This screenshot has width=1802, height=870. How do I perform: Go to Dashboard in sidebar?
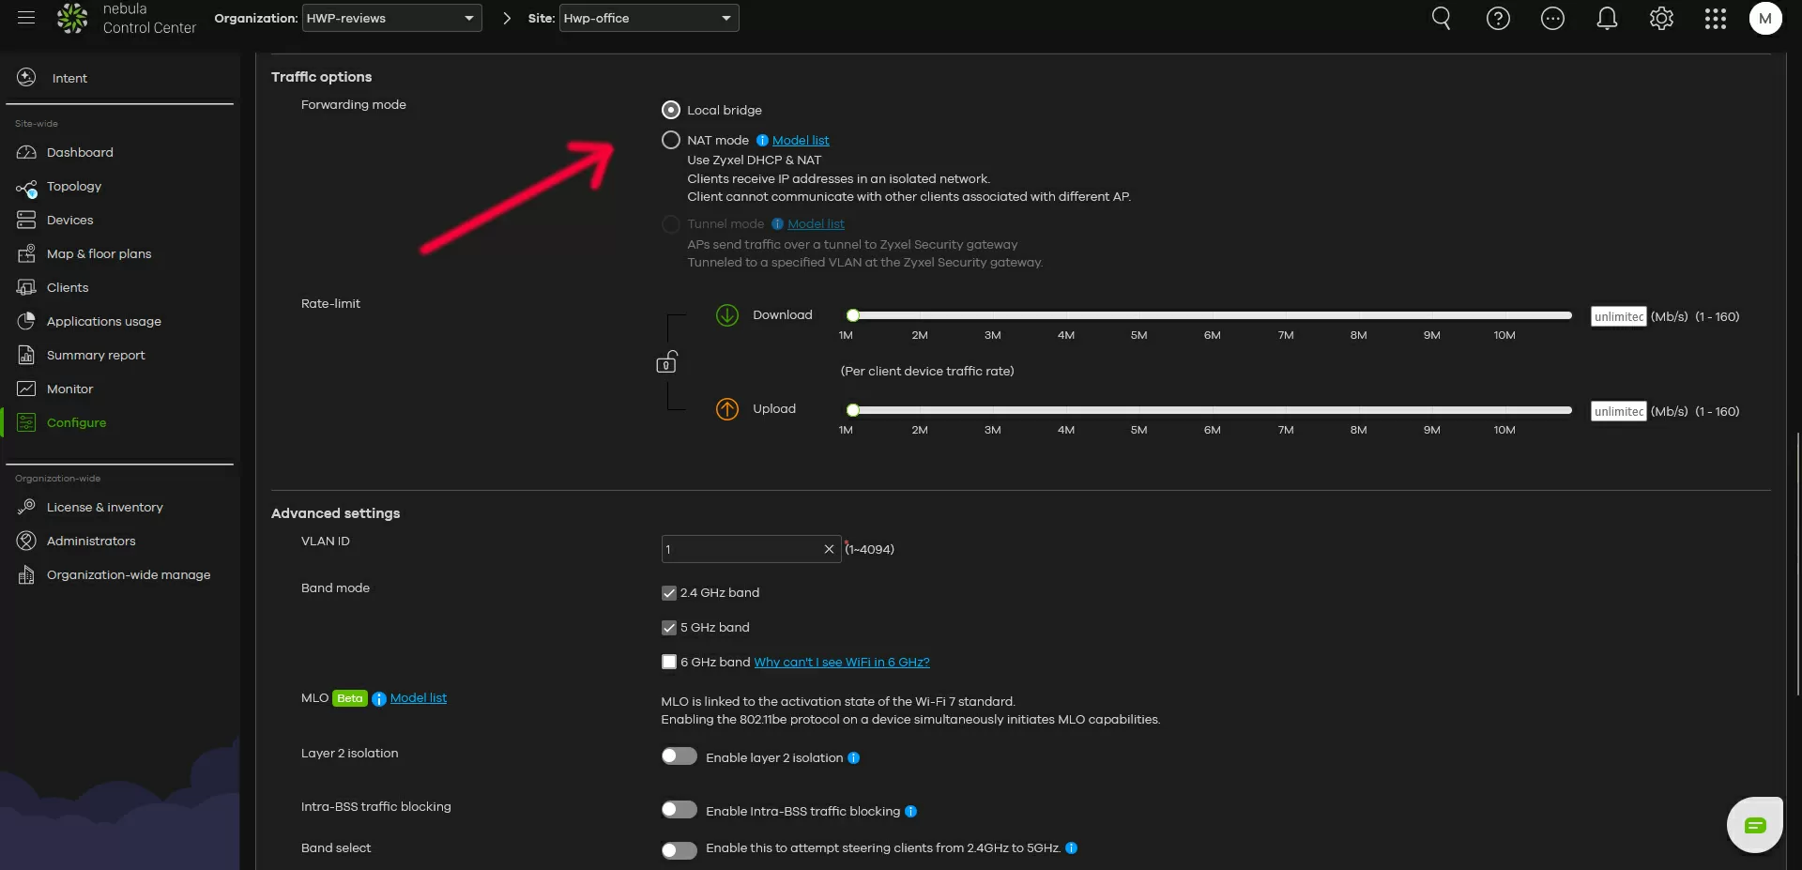click(80, 152)
